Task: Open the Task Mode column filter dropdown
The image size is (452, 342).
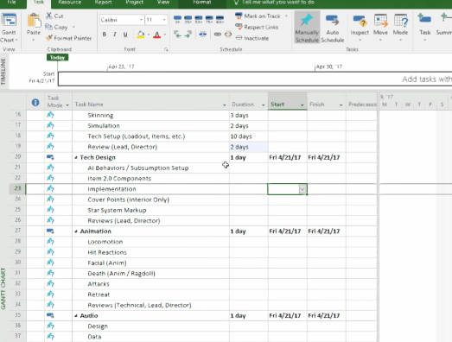Action: pyautogui.click(x=67, y=105)
